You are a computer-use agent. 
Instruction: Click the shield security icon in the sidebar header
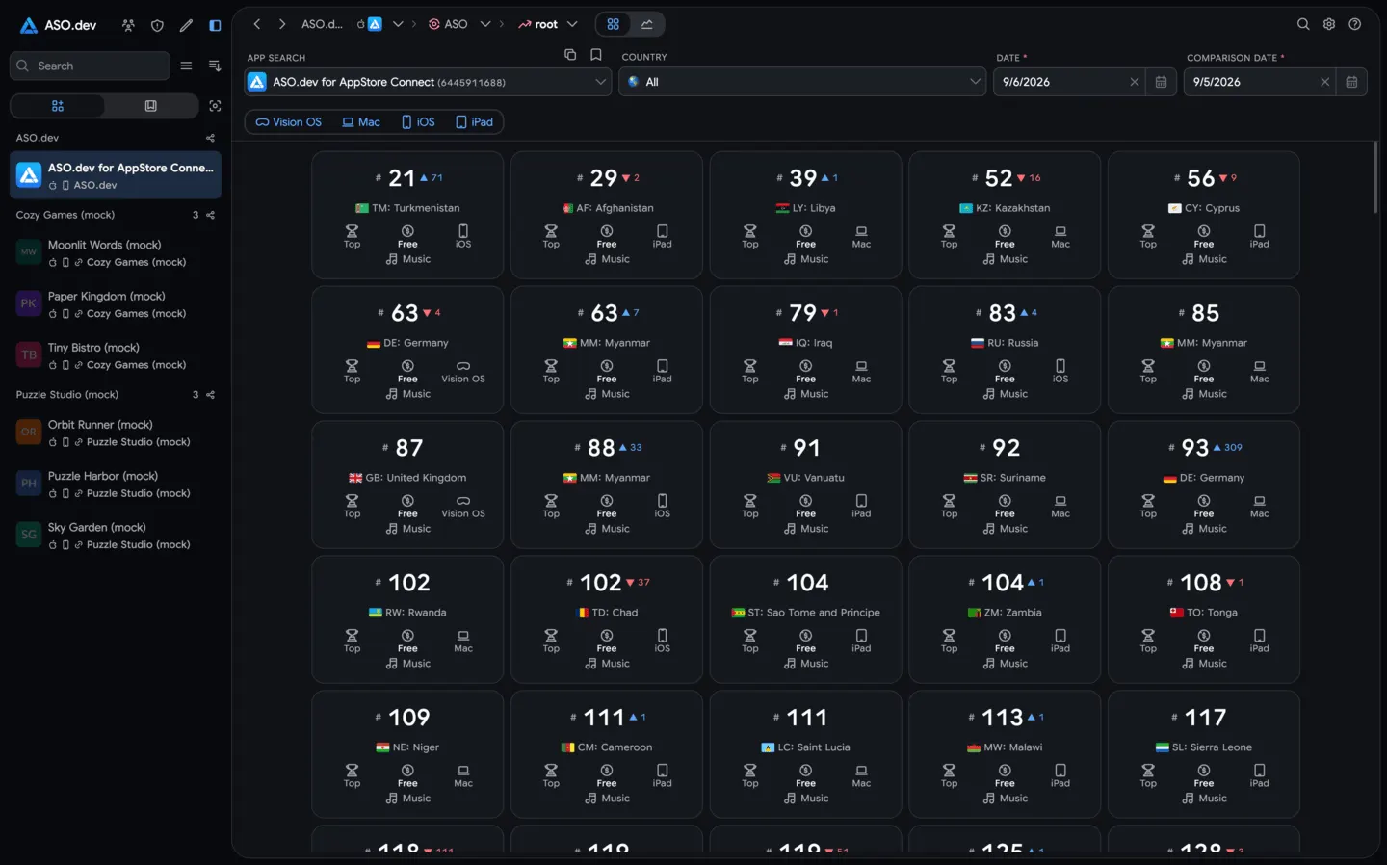(x=157, y=25)
